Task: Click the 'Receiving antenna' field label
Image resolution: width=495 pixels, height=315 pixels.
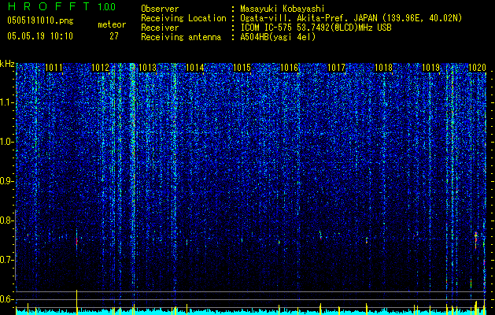Action: [181, 37]
